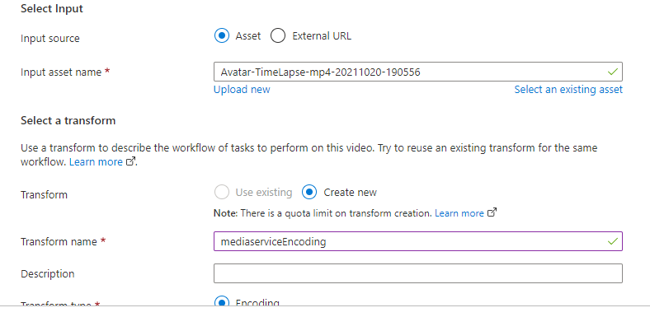Click green checkmark in Transform name field
The height and width of the screenshot is (317, 650).
[612, 241]
